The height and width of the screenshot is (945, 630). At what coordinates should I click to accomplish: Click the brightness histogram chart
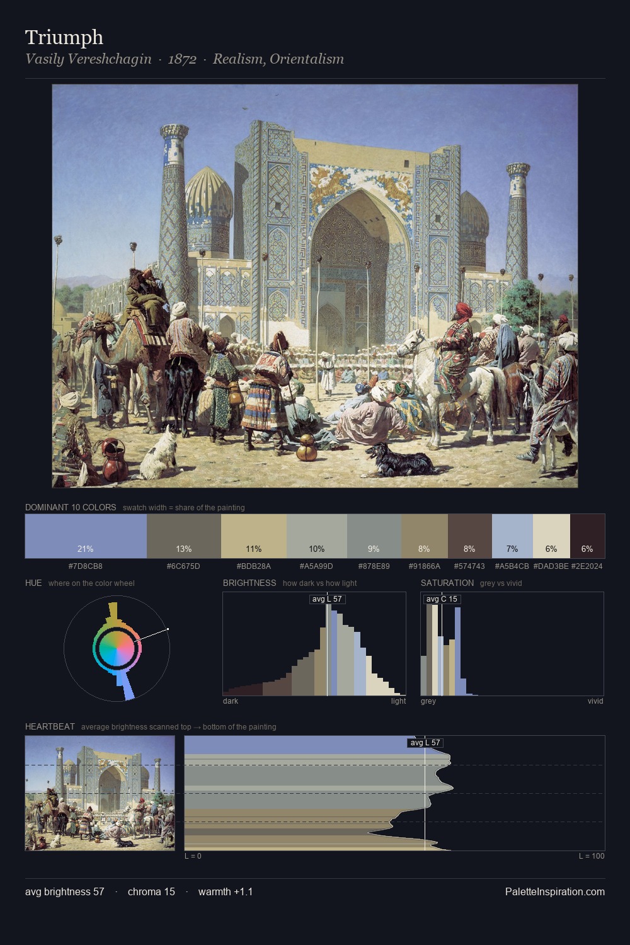314,644
